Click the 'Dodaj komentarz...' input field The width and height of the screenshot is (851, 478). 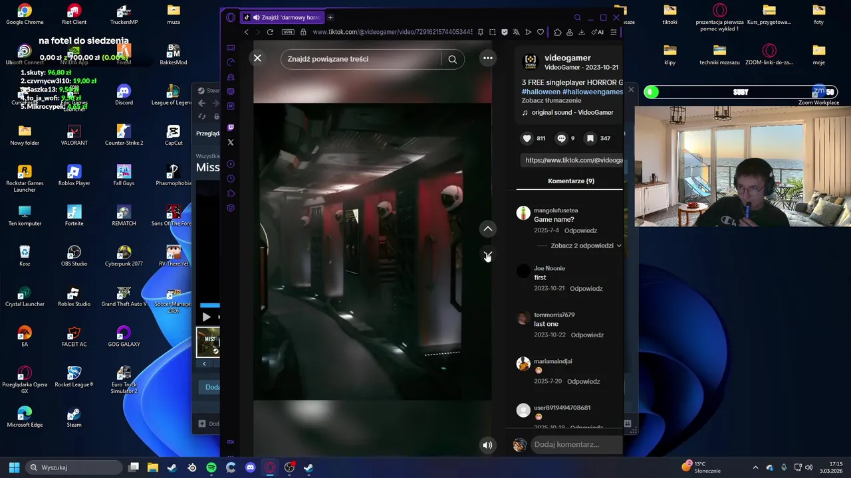pyautogui.click(x=577, y=445)
